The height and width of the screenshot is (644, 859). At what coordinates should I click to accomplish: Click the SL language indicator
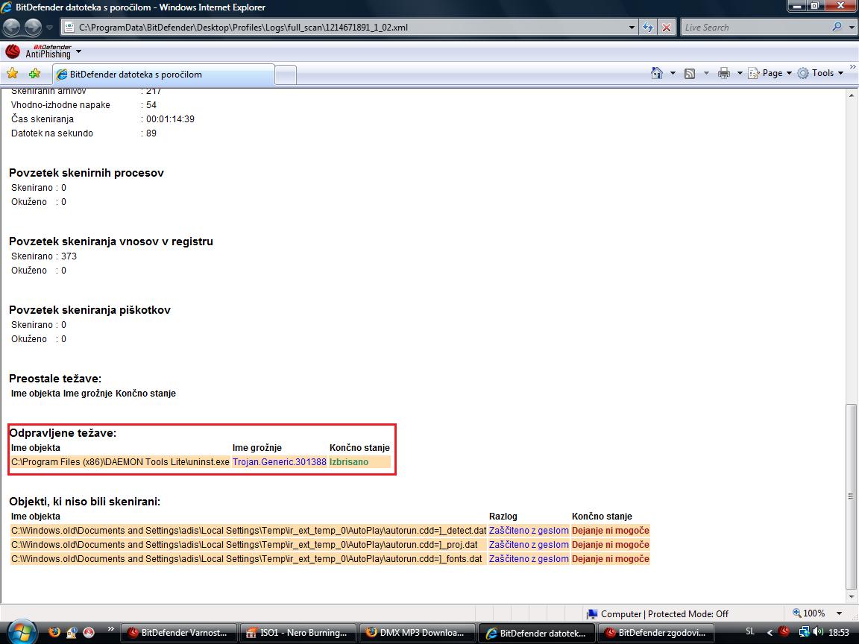[750, 631]
